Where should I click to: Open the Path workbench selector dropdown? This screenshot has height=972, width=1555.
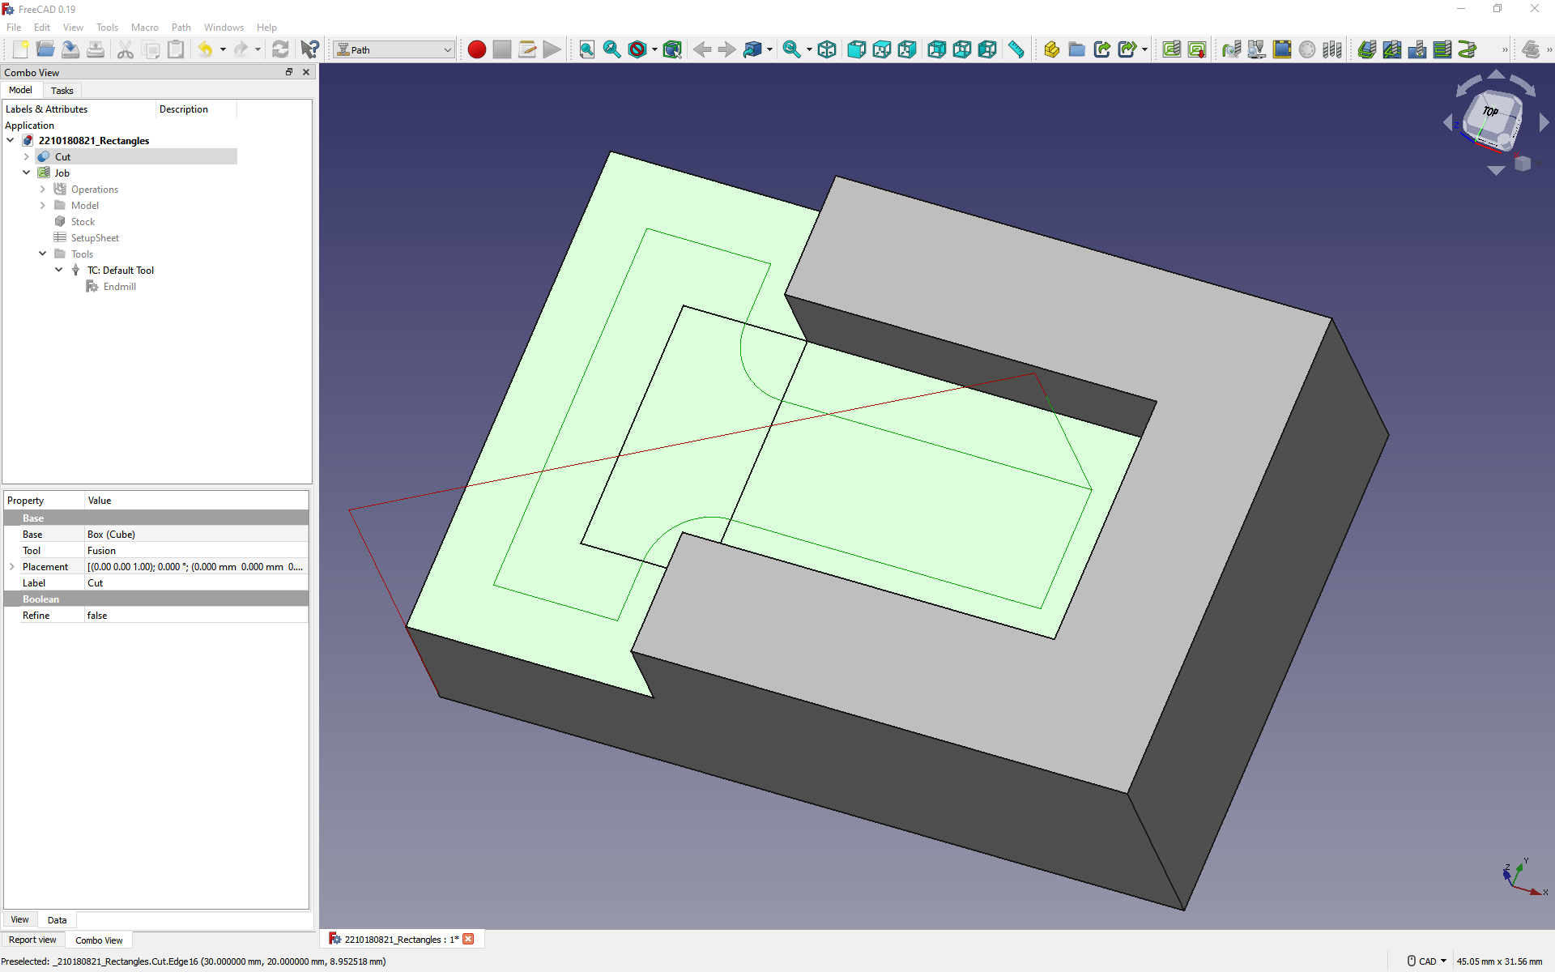point(394,49)
